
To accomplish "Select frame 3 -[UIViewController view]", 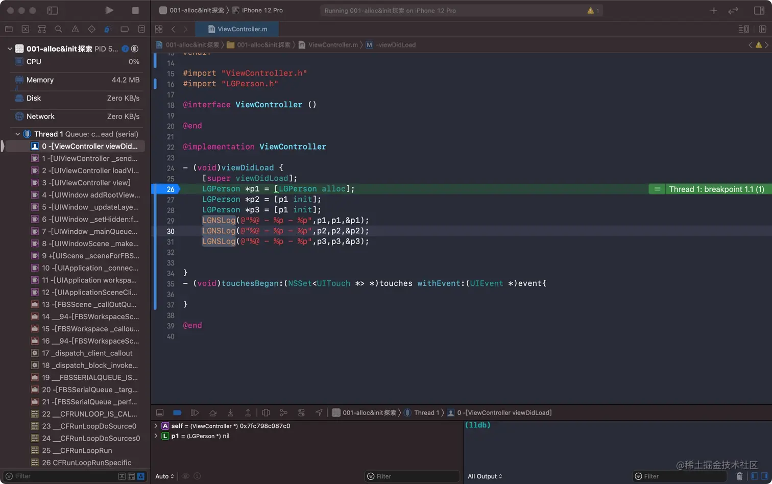I will [81, 183].
